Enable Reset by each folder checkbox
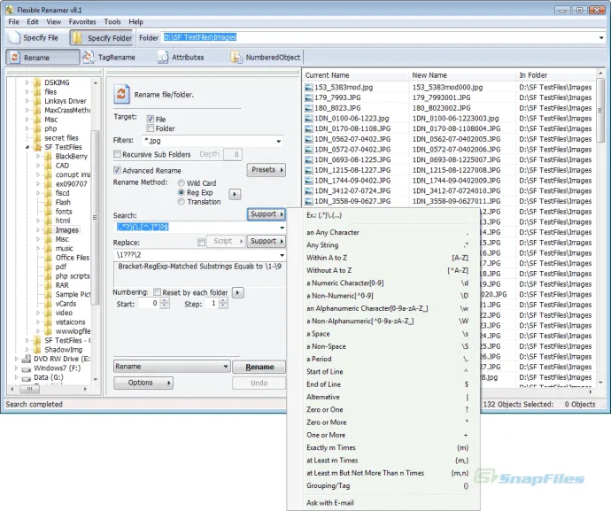The image size is (611, 511). [157, 291]
